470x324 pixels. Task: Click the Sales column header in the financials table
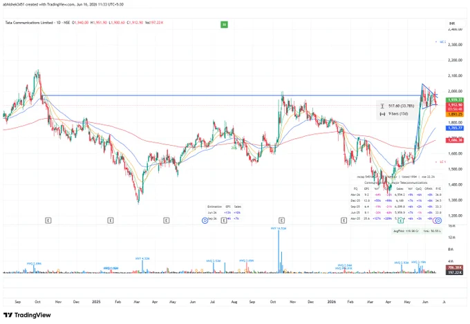[x=399, y=189]
